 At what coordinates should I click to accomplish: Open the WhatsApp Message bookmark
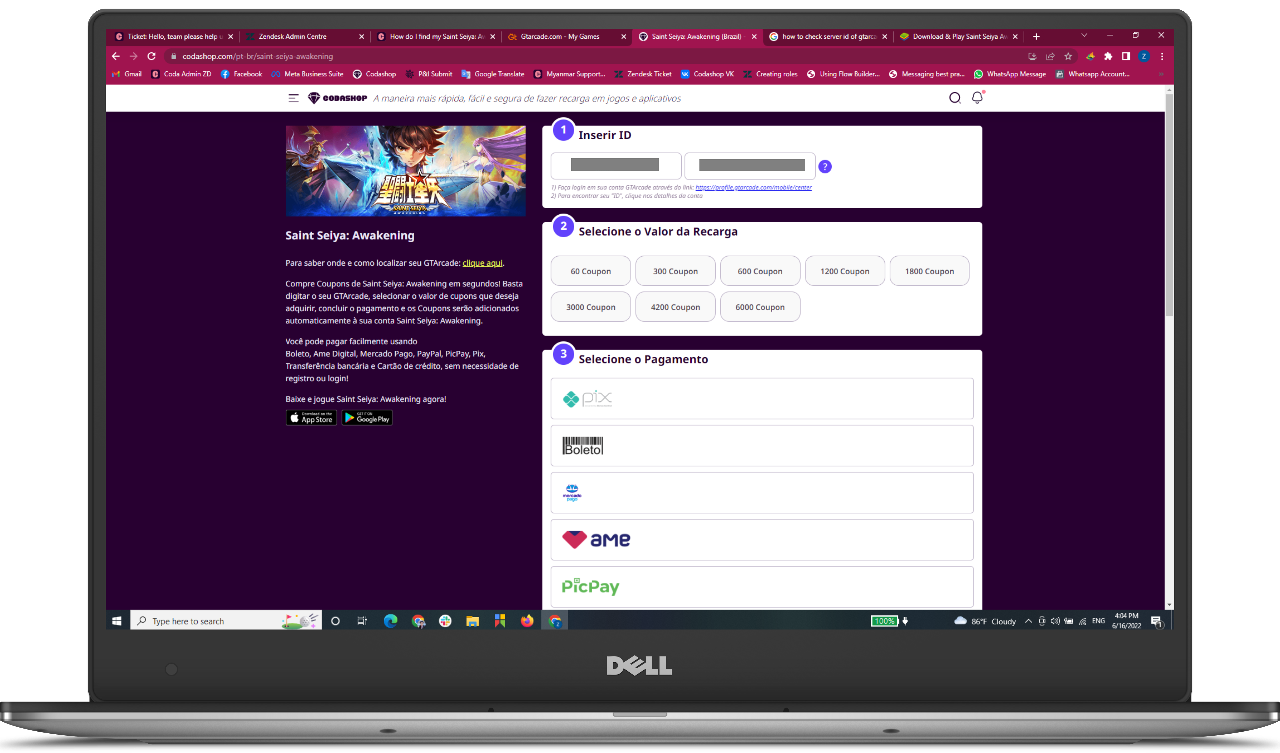tap(1010, 74)
